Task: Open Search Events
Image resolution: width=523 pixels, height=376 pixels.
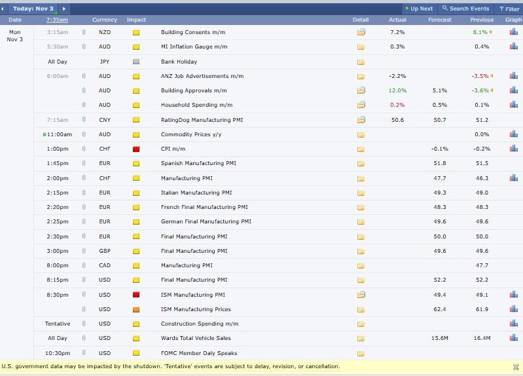Action: point(466,9)
